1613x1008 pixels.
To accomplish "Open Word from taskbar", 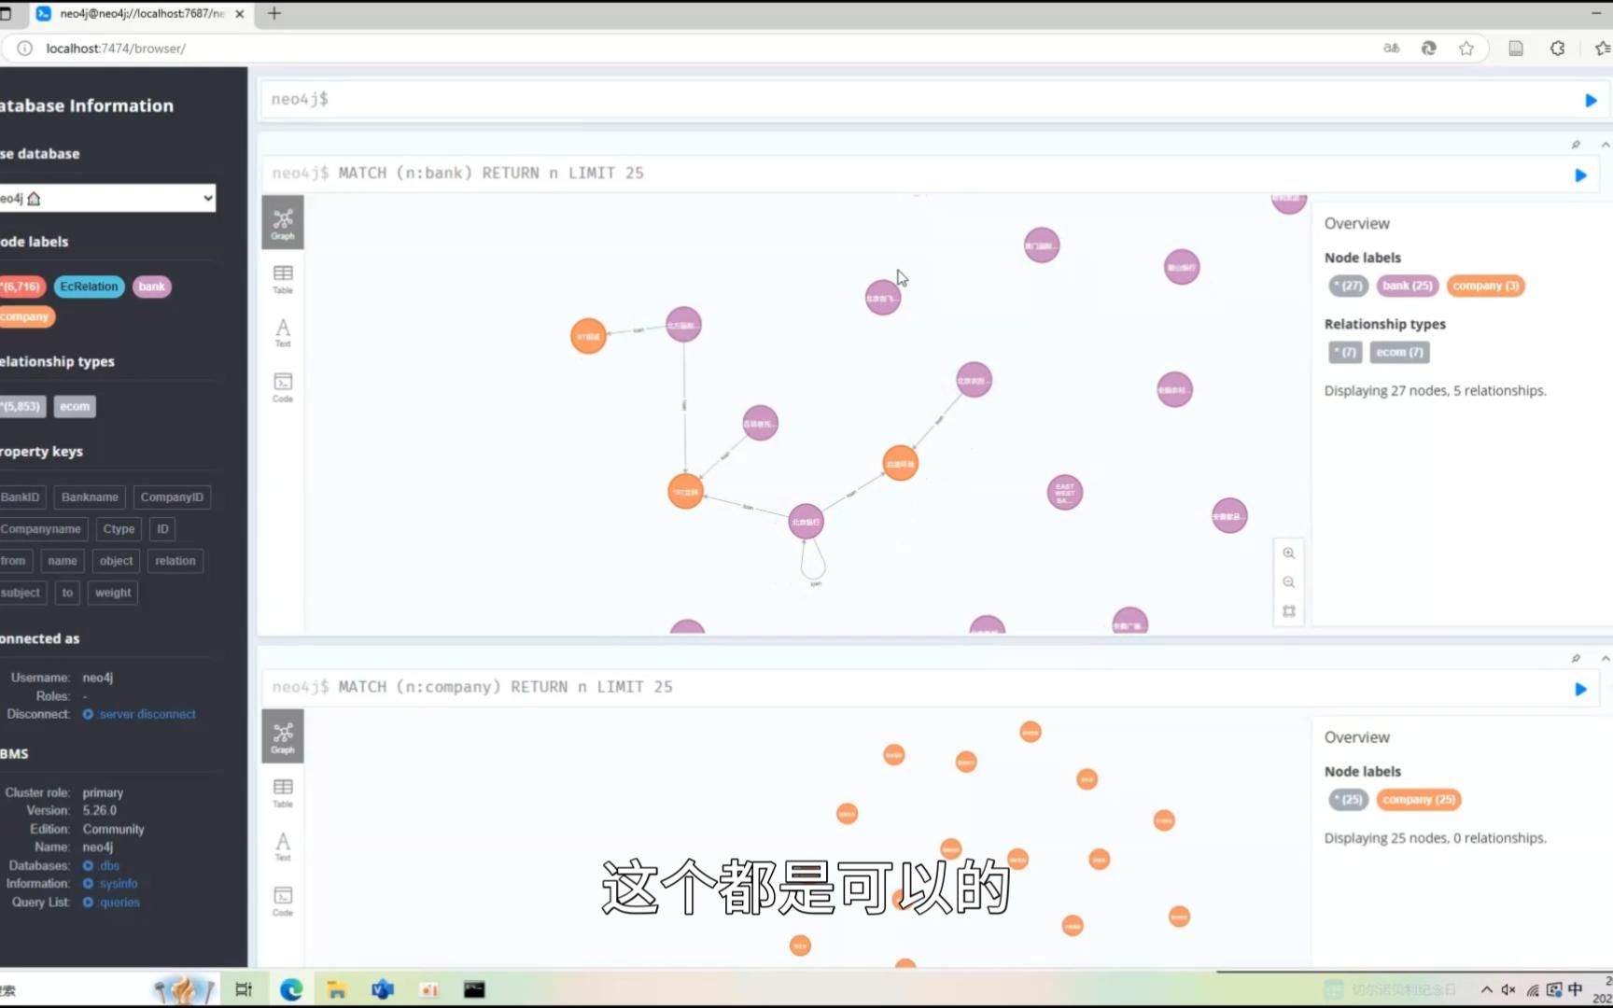I will click(x=383, y=989).
